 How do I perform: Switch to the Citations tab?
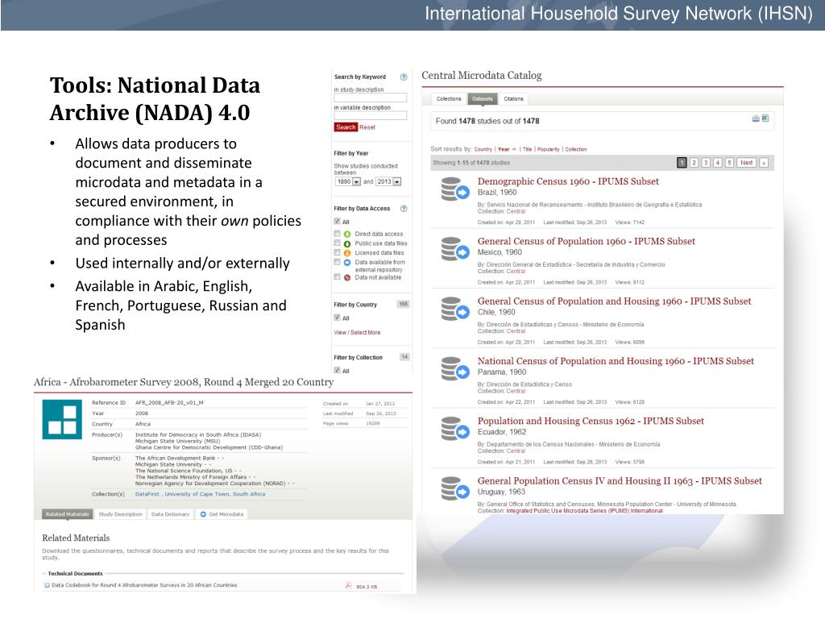tap(513, 99)
